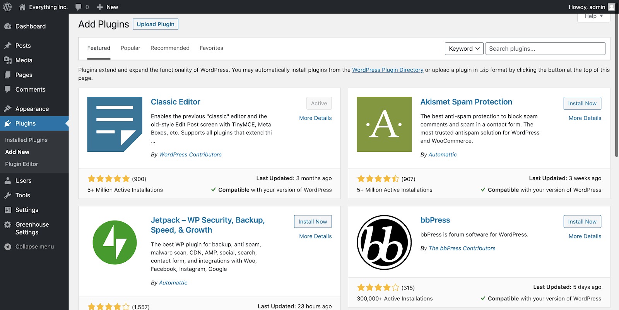Click the Dashboard gauge icon

pos(8,26)
